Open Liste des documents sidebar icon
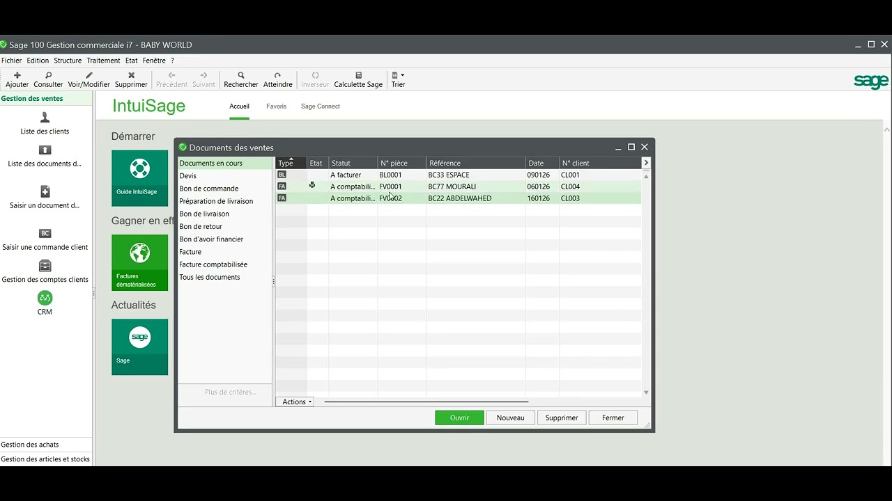This screenshot has height=501, width=892. 45,150
